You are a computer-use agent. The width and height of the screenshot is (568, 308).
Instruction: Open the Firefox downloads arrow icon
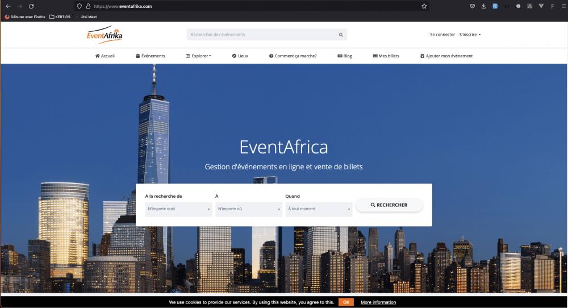[x=483, y=6]
